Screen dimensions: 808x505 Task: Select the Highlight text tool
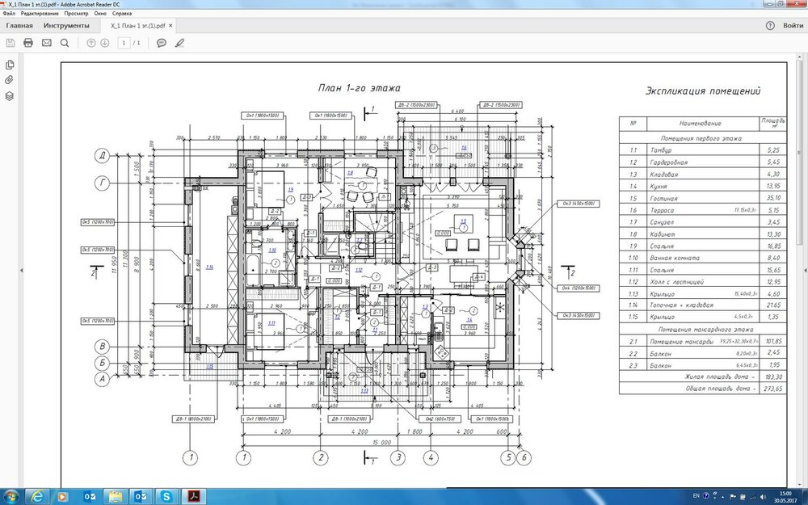pos(180,43)
